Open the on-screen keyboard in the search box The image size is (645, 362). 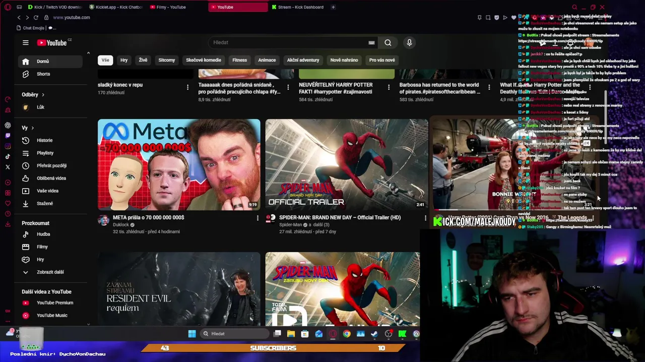tap(371, 43)
